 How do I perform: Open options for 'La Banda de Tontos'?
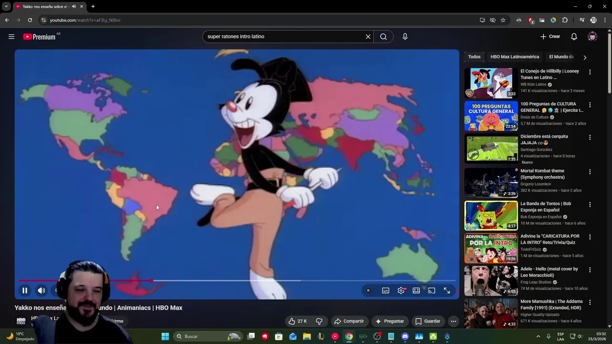click(590, 204)
